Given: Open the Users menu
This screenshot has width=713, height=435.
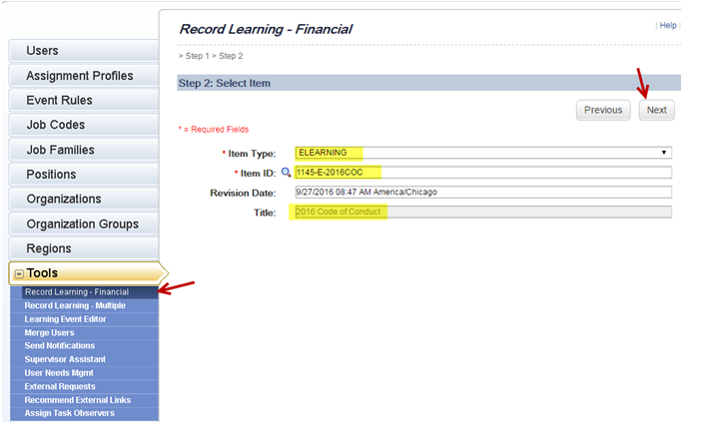Looking at the screenshot, I should click(84, 51).
